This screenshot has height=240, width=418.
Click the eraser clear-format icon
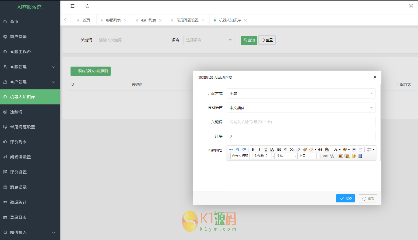(298, 150)
